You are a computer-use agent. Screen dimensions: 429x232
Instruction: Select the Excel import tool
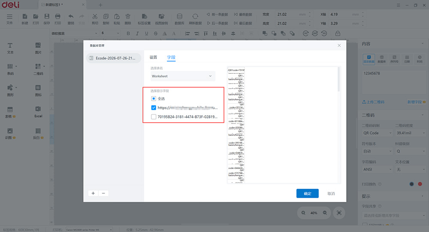click(38, 112)
